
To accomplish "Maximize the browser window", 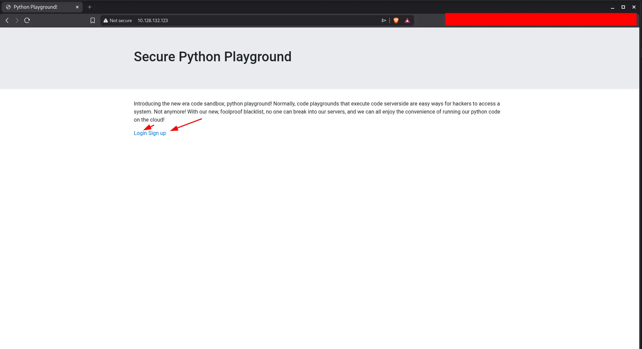I will [623, 7].
